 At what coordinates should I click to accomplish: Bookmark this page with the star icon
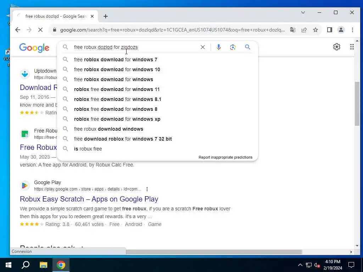tap(315, 30)
